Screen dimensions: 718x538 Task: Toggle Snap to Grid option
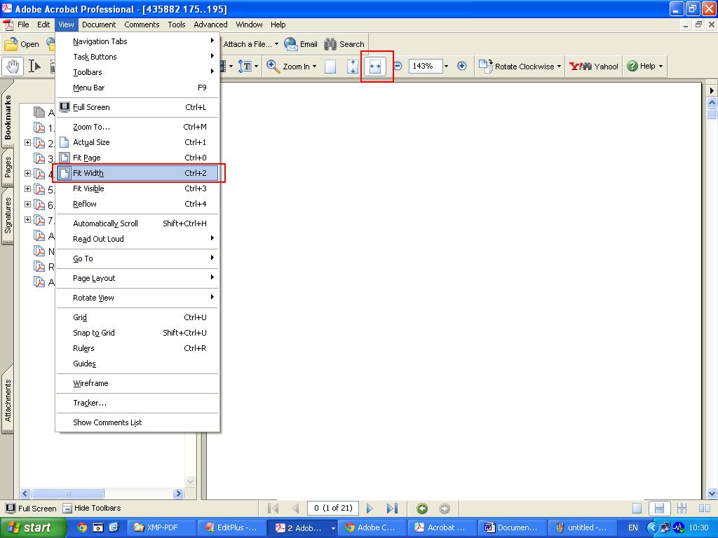click(137, 333)
